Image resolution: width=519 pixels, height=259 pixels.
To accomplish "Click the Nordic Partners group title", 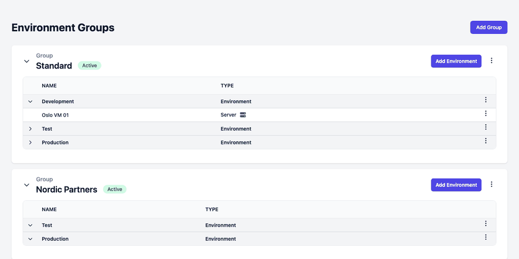I will point(66,189).
